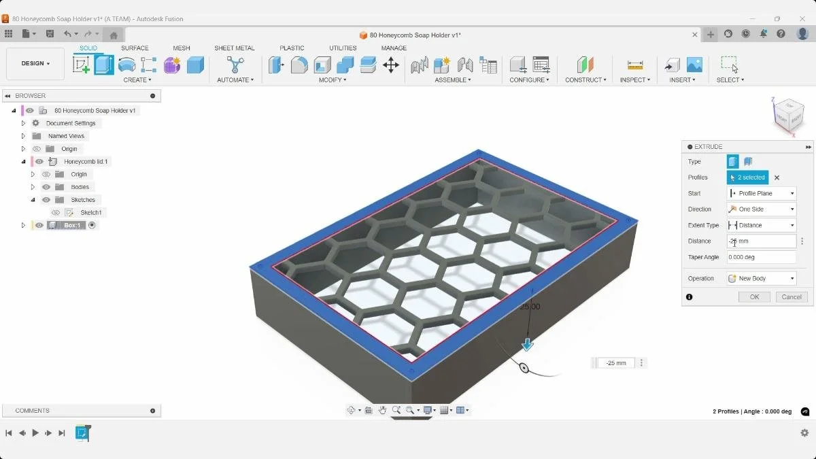Toggle visibility of Box:1 component

point(39,225)
